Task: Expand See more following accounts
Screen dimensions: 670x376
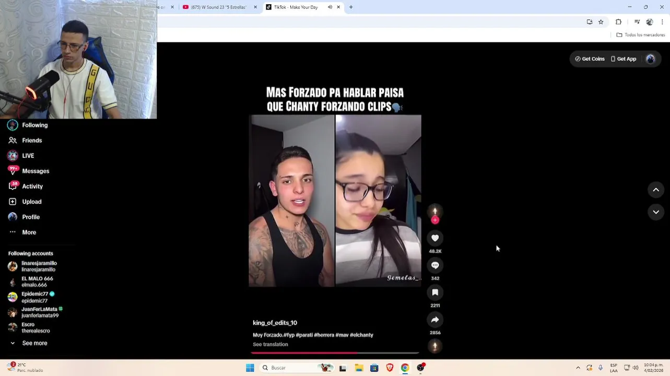Action: click(29, 343)
